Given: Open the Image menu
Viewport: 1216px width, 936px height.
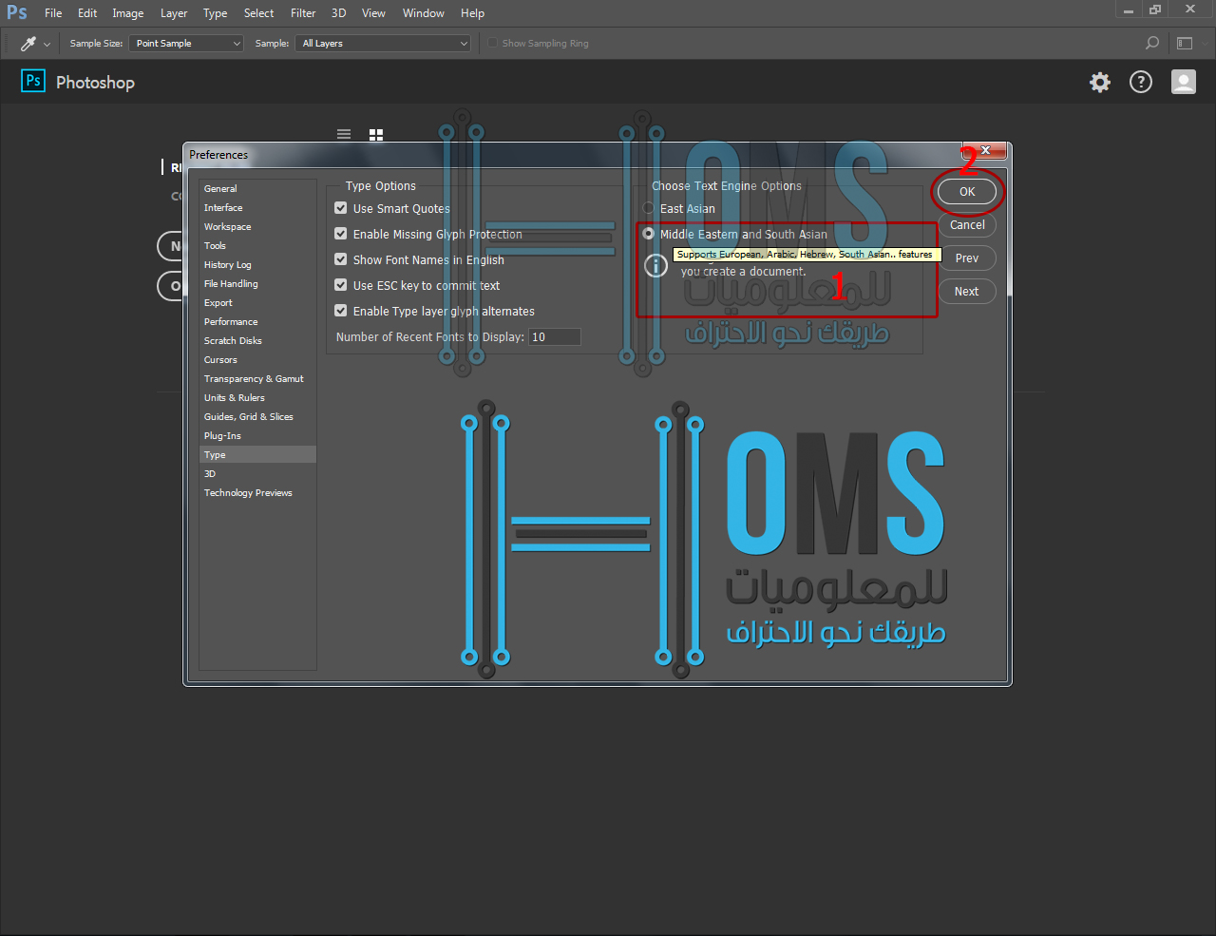Looking at the screenshot, I should click(x=128, y=13).
